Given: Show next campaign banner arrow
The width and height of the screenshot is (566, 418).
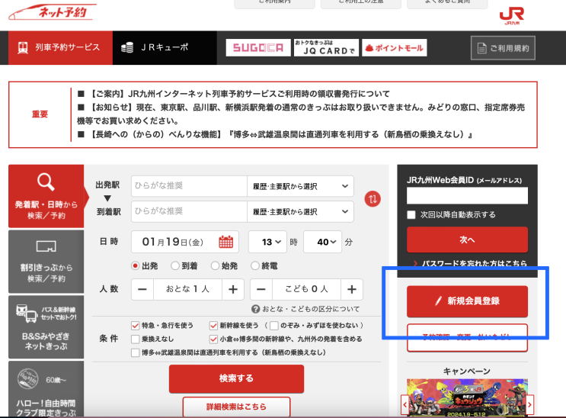Looking at the screenshot, I should (529, 404).
